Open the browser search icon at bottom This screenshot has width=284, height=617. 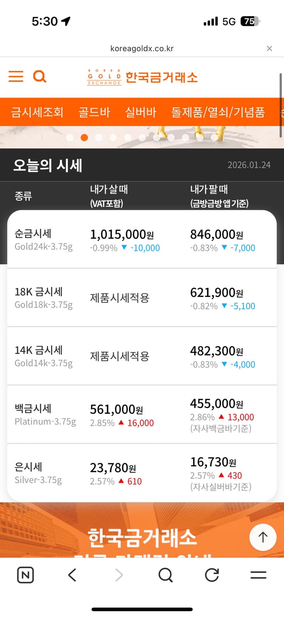165,575
